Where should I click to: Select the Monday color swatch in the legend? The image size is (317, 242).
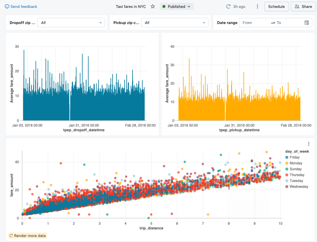click(287, 163)
